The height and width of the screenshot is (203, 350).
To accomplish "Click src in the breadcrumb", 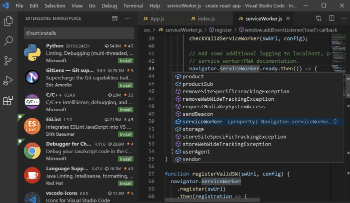I will coord(147,30).
